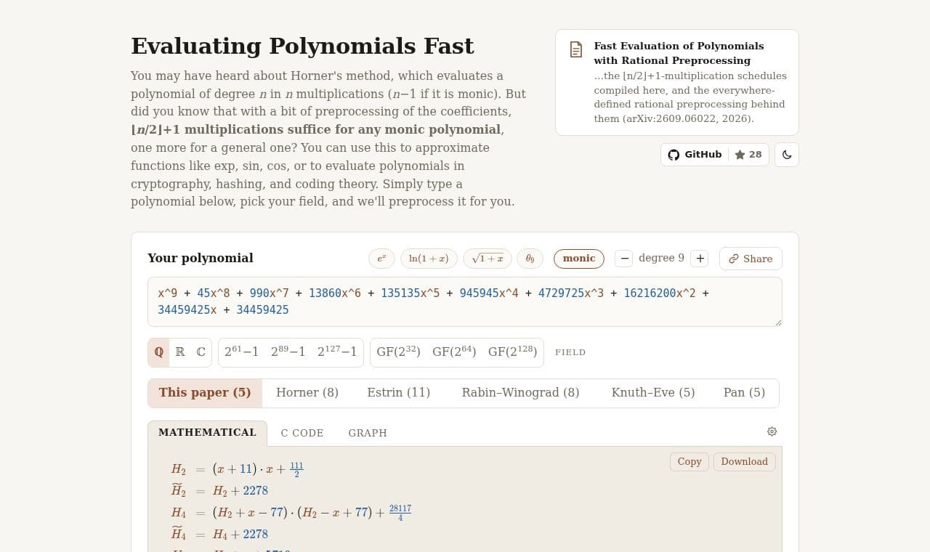The width and height of the screenshot is (930, 552).
Task: Click the Share button
Action: tap(751, 259)
